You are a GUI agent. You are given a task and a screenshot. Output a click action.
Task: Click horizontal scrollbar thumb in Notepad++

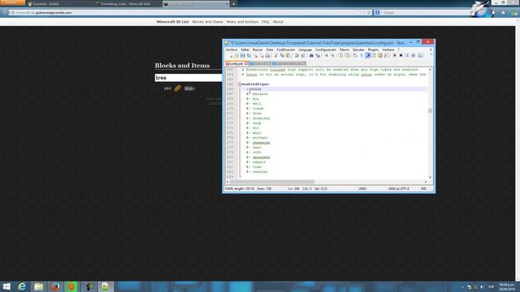pos(272,182)
